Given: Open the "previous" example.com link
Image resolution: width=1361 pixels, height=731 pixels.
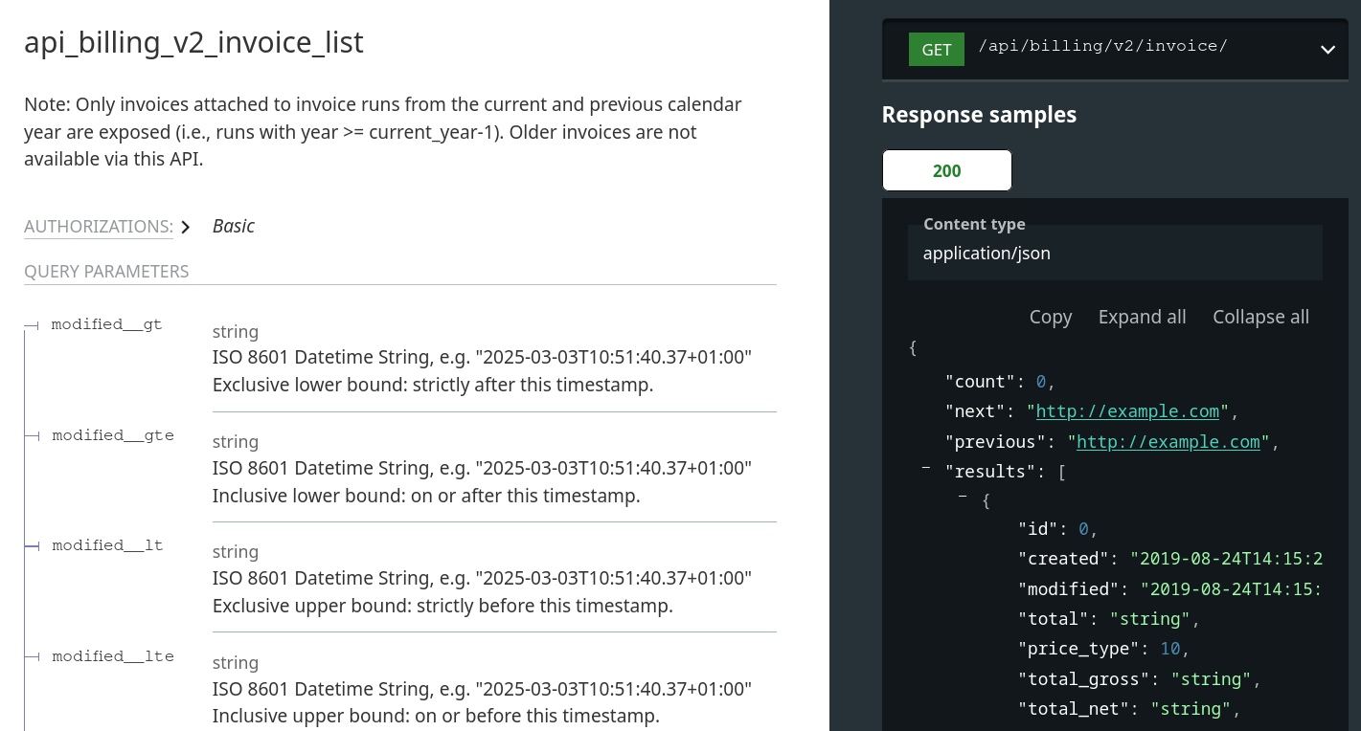Looking at the screenshot, I should click(1168, 442).
